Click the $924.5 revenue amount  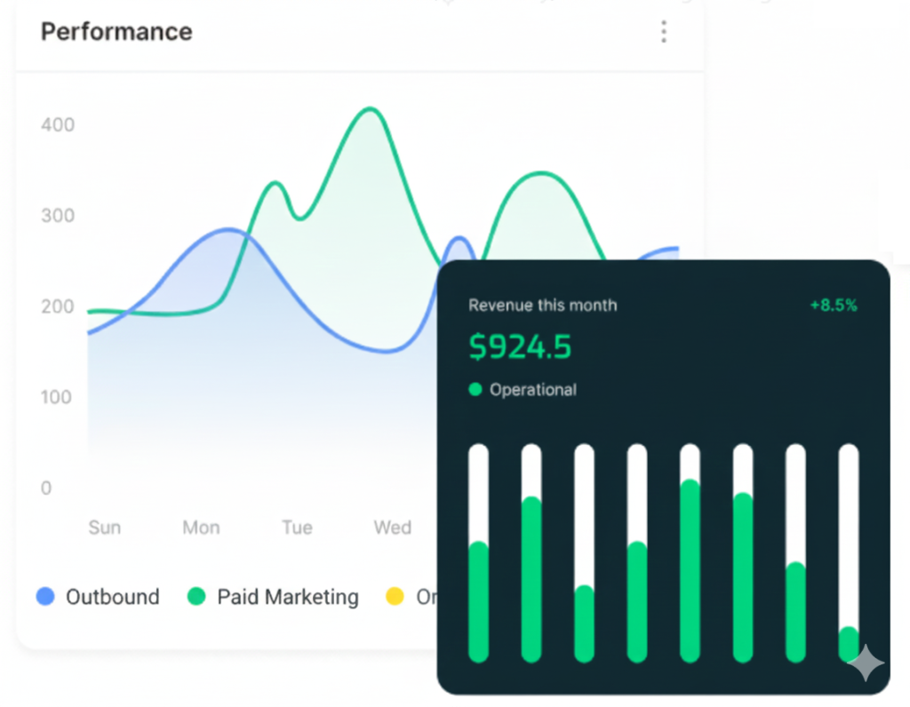[x=520, y=347]
